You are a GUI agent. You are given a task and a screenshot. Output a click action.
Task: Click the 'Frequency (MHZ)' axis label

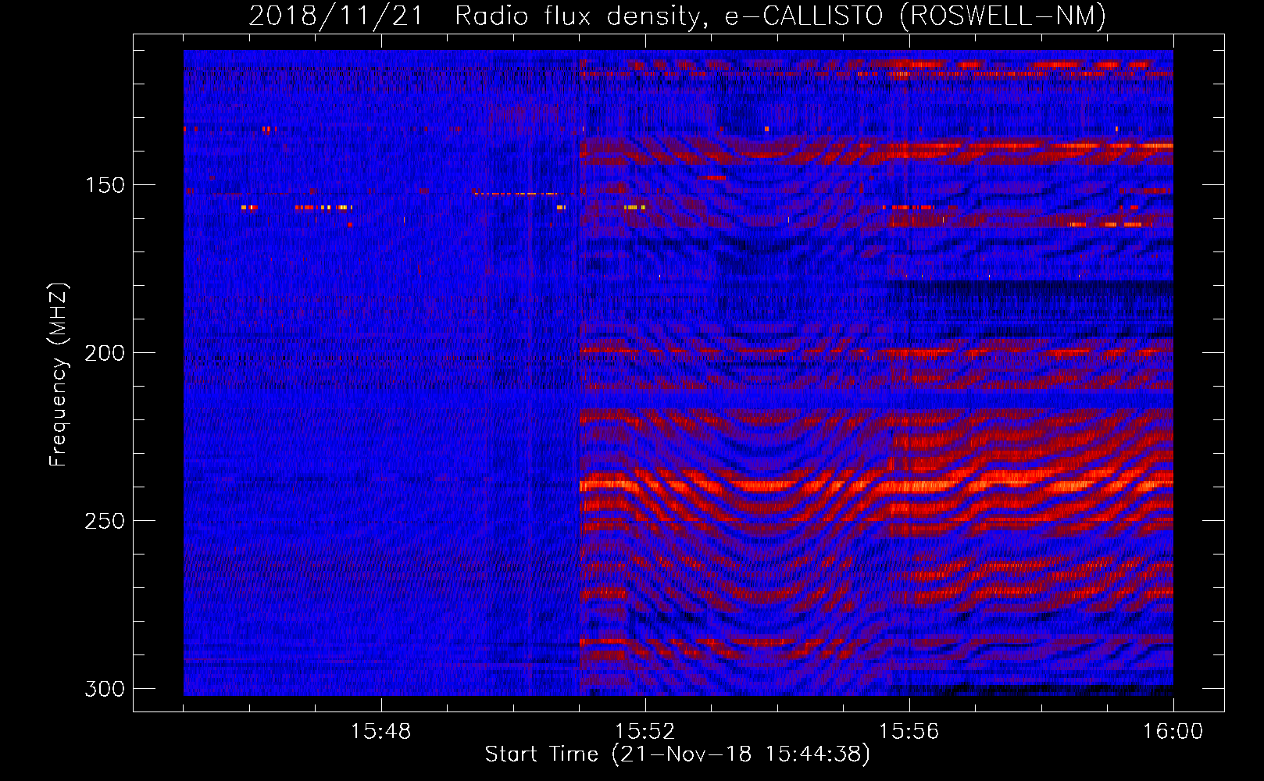59,374
